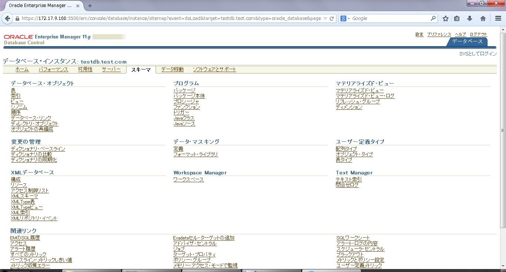Open the トリガー link
506x272 pixels.
(x=181, y=113)
